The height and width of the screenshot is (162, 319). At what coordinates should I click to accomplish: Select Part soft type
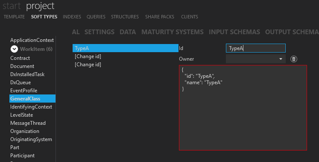(15, 147)
